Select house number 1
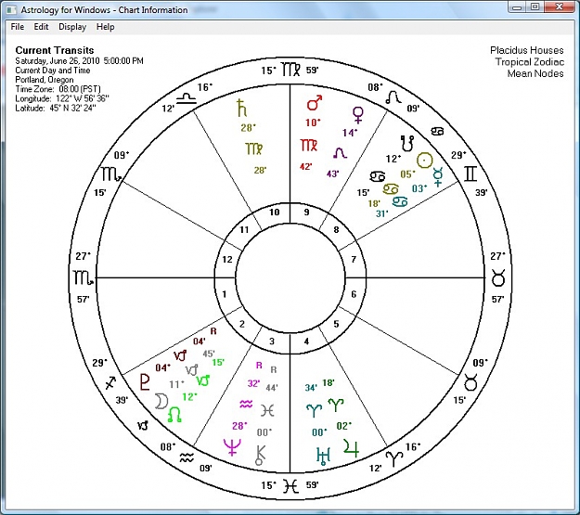Viewport: 580px width, 515px height. click(x=225, y=294)
